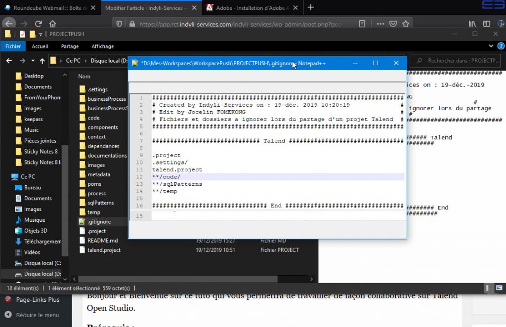Open the tracking protection shield in Firefox

click(x=119, y=24)
